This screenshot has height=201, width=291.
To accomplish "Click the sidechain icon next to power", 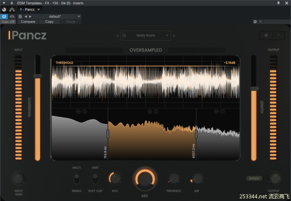I will [12, 17].
